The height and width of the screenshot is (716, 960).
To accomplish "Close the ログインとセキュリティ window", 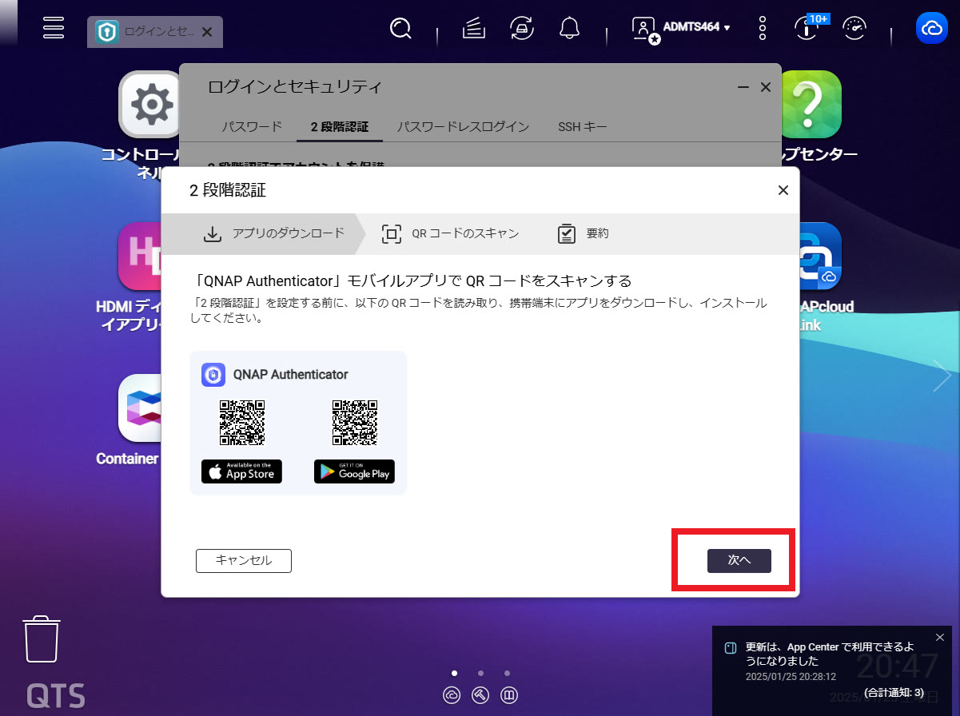I will point(765,87).
